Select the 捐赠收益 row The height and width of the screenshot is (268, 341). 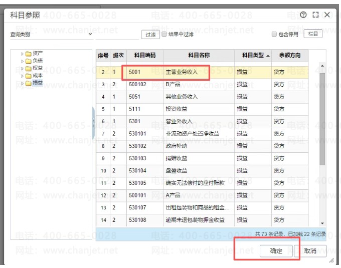[x=202, y=158]
